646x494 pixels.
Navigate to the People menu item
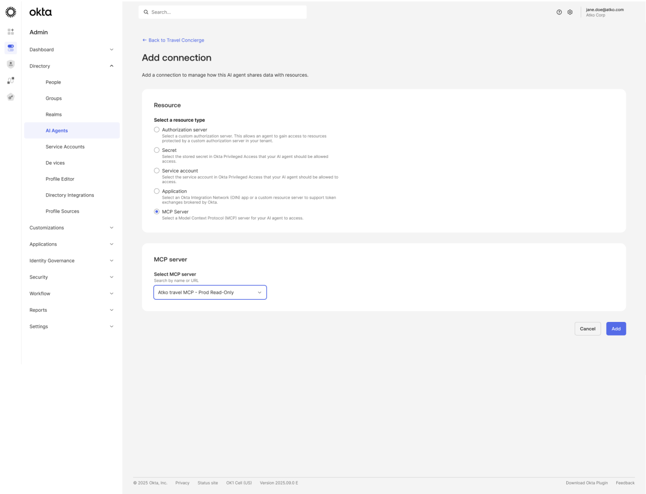coord(53,82)
